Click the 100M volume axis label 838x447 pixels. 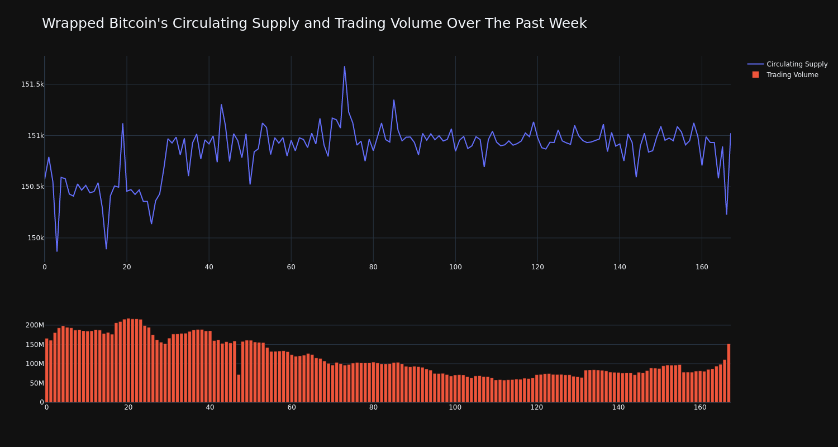[35, 364]
